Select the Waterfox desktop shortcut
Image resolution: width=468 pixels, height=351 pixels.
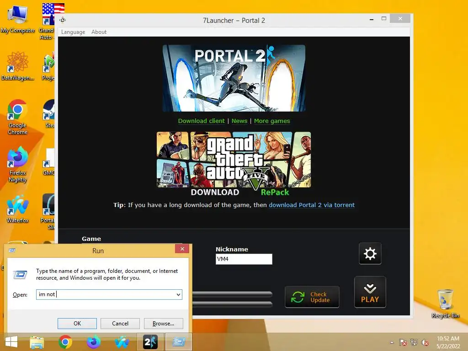pyautogui.click(x=18, y=208)
